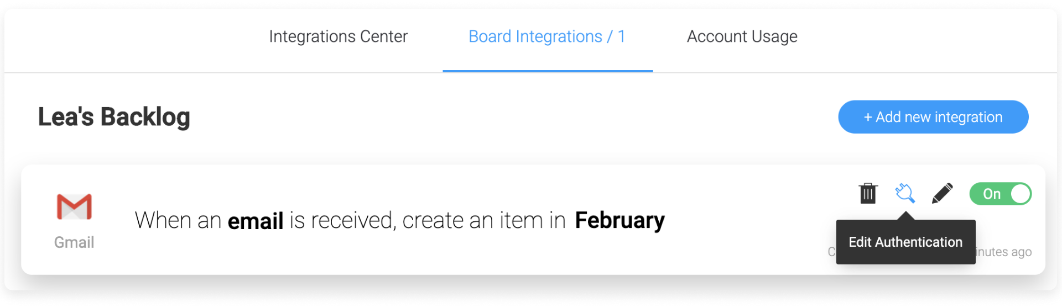Click the plug icon to edit authentication
Screen dimensions: 1062x308
point(905,194)
